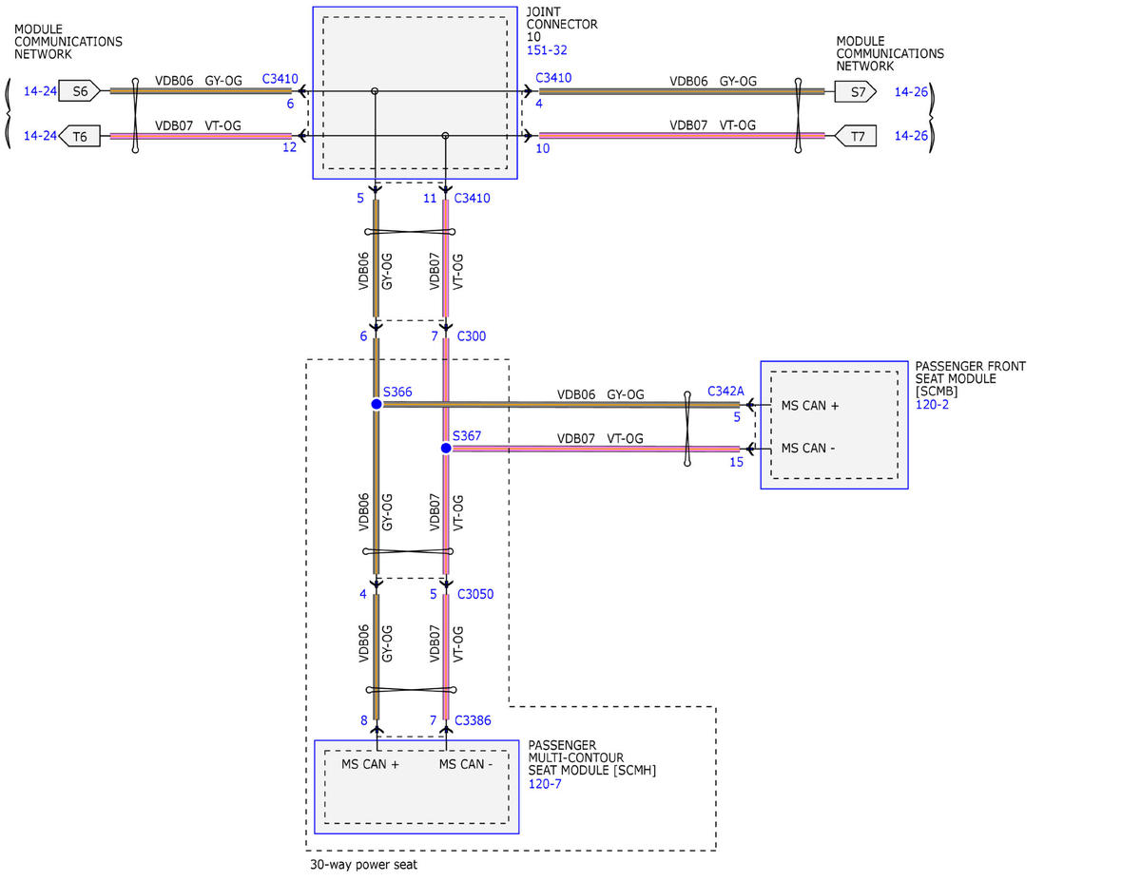Click pin number 8 at connector C3386
1141x881 pixels.
coord(363,721)
